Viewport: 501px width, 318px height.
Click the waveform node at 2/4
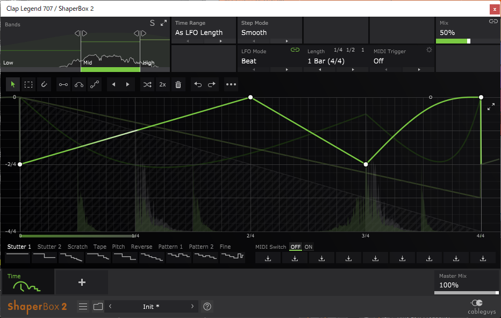coord(251,97)
